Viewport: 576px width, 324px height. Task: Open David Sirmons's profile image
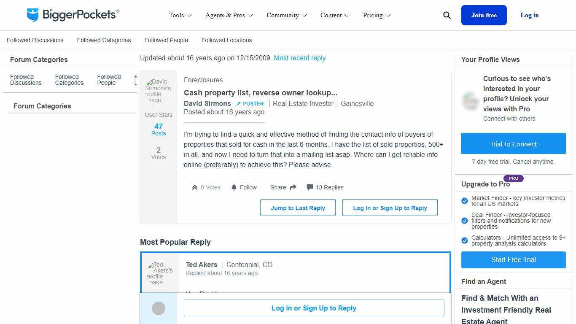pyautogui.click(x=159, y=91)
